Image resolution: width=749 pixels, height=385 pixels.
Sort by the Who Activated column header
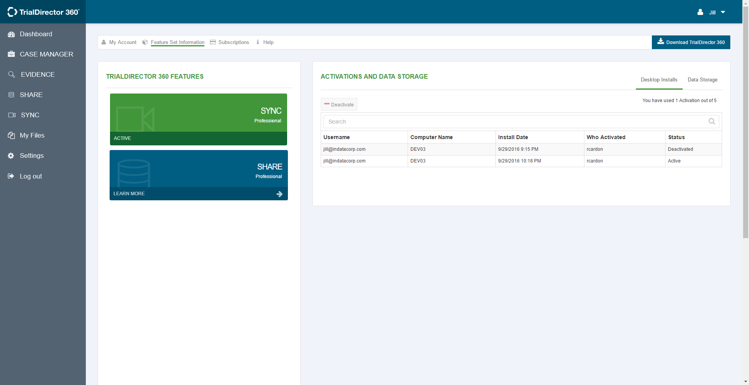(625, 137)
